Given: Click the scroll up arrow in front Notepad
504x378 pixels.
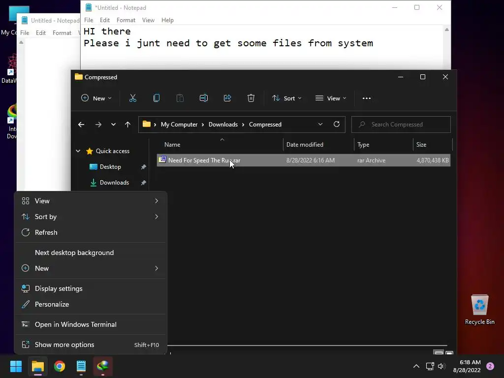Looking at the screenshot, I should [446, 30].
